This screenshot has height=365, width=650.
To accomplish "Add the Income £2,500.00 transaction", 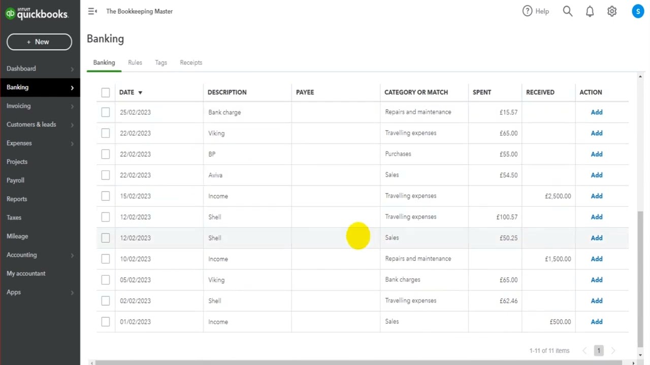I will pos(597,196).
